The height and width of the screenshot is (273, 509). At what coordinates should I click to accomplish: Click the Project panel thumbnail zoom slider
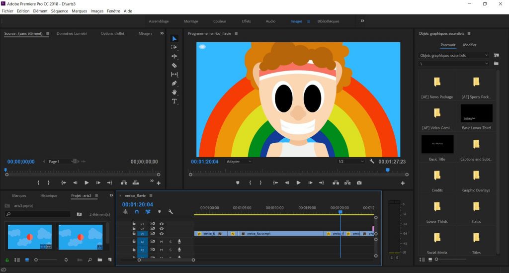37,260
